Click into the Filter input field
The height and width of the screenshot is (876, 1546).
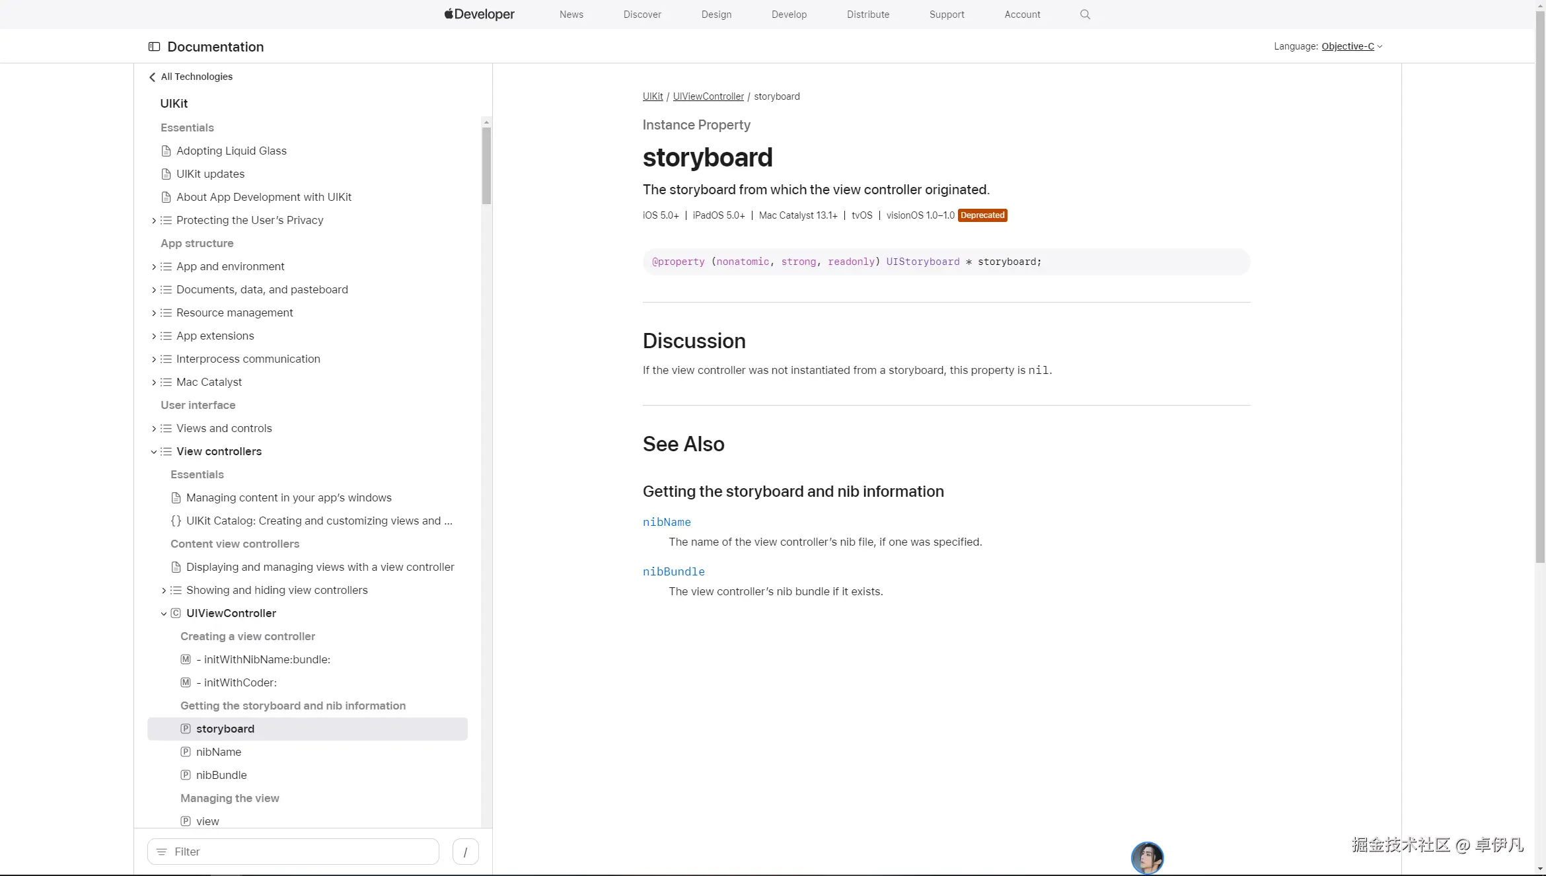(x=293, y=852)
